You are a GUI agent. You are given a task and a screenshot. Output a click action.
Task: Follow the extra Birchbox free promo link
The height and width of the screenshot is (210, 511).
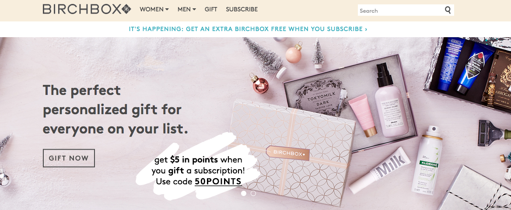click(x=248, y=29)
